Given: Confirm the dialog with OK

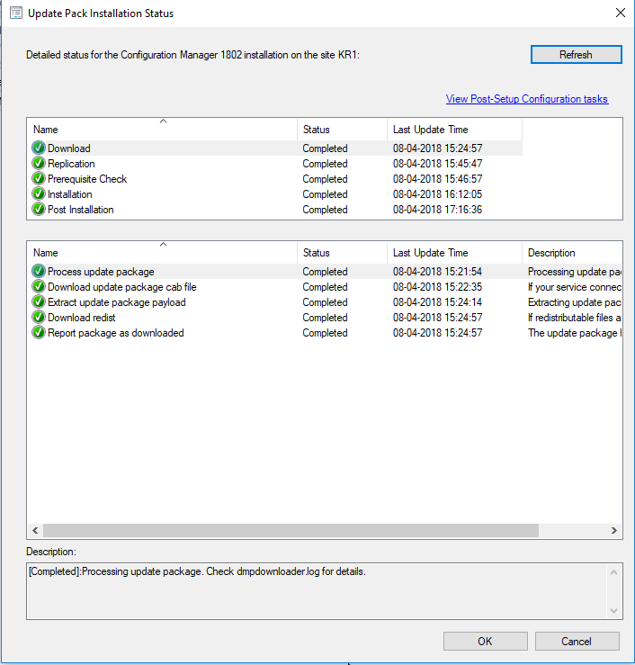Looking at the screenshot, I should point(486,641).
